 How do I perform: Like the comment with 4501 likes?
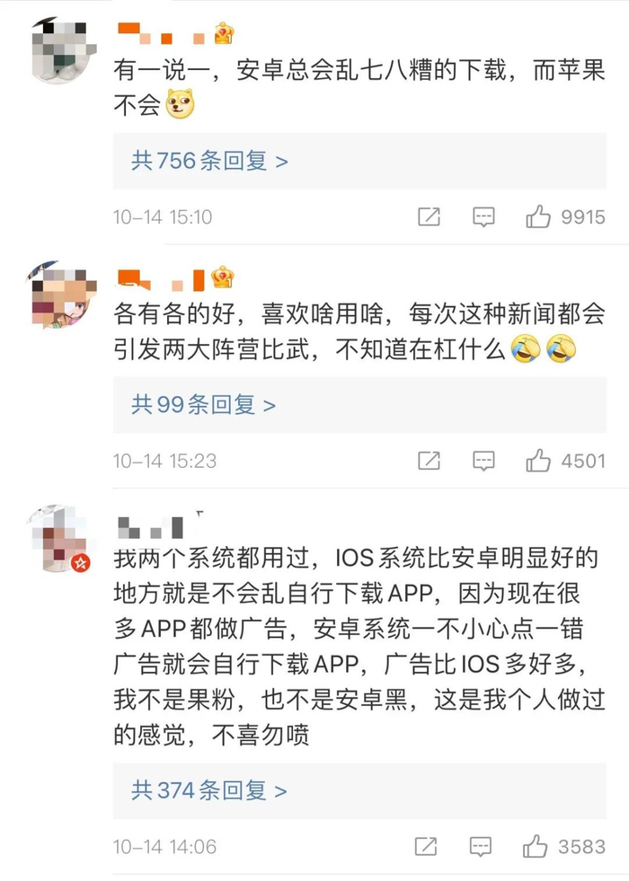(x=538, y=460)
